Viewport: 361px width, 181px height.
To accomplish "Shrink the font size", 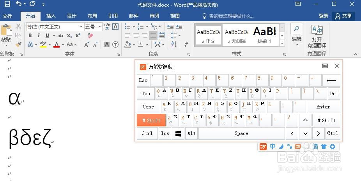I will tap(95, 44).
